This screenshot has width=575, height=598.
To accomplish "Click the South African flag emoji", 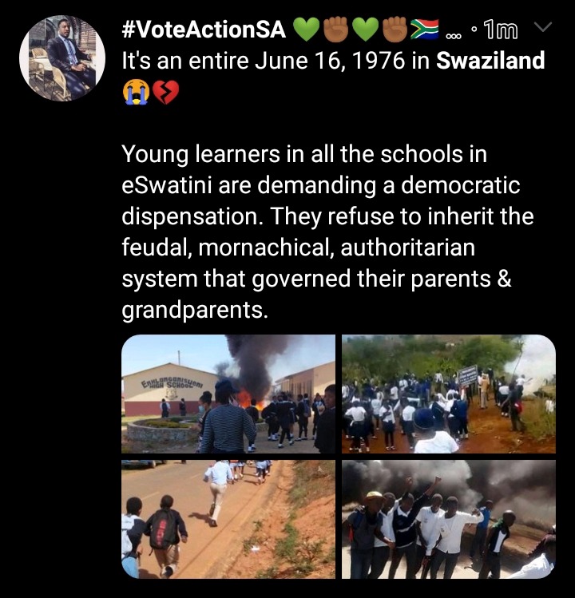I will pyautogui.click(x=425, y=30).
